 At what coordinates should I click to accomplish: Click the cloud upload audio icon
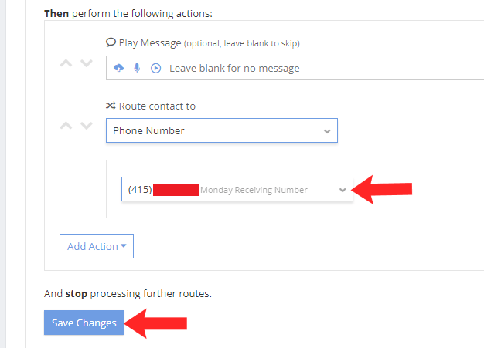point(118,68)
